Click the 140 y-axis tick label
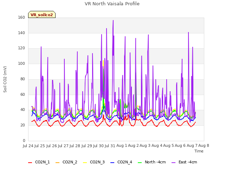The width and height of the screenshot is (225, 169). point(21,33)
